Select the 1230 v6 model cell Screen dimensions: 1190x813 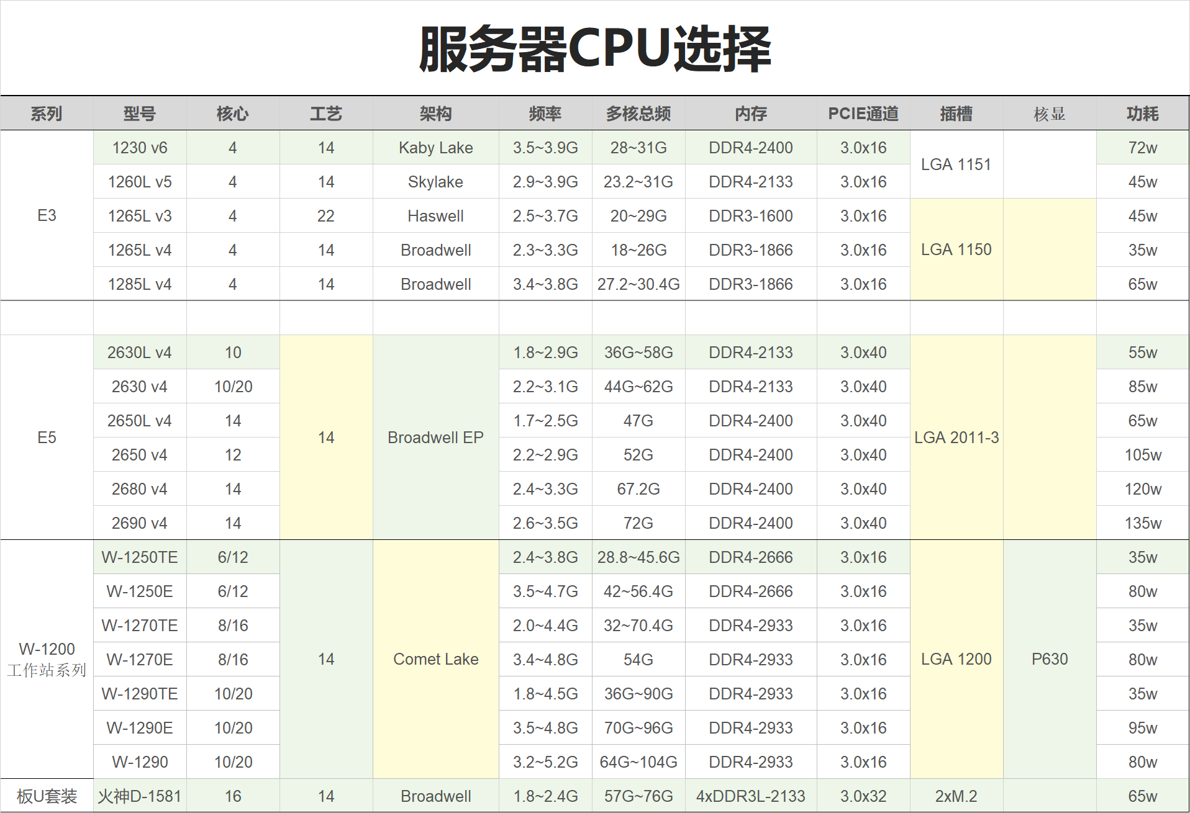(140, 148)
